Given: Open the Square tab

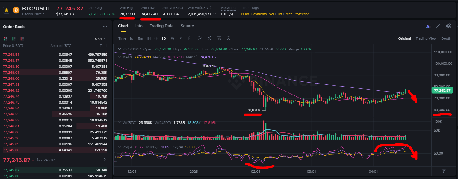Looking at the screenshot, I should (x=187, y=26).
